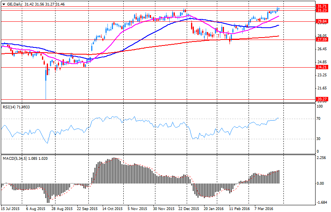Click the 11 Feb 2016 date label
331x212 pixels.
(239, 209)
